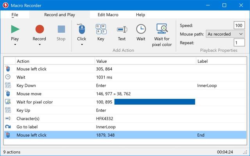Switch to Edit Macro tab
This screenshot has height=156, width=250.
click(x=108, y=15)
